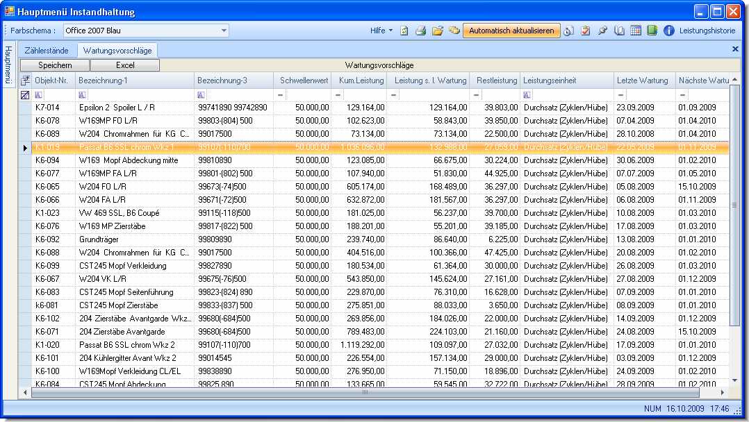Click the green book toolbar icon
Screen dimensions: 749x422
(x=652, y=31)
